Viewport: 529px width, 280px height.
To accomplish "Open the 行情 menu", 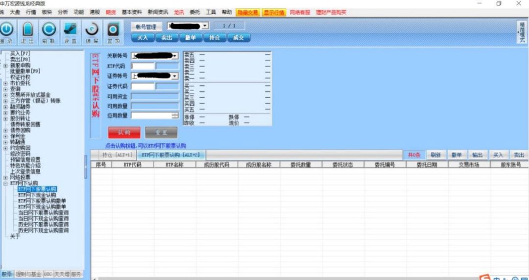I will point(31,12).
